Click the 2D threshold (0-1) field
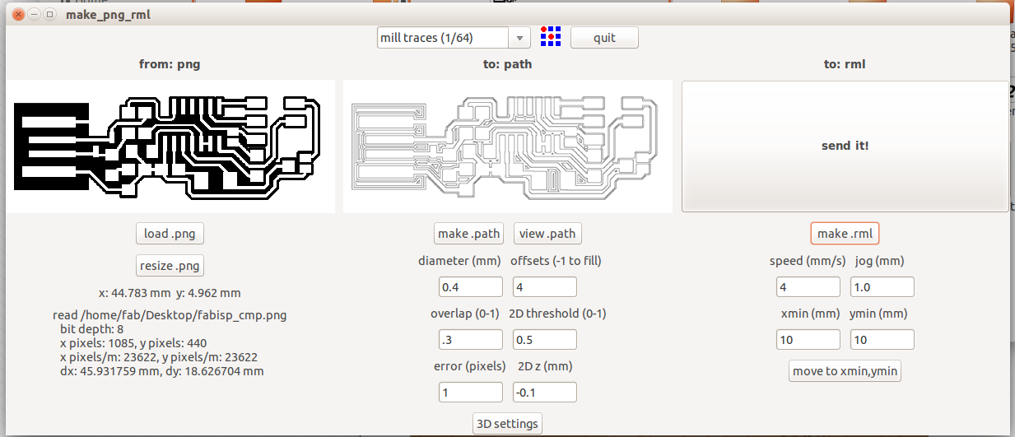This screenshot has width=1015, height=437. [x=545, y=340]
